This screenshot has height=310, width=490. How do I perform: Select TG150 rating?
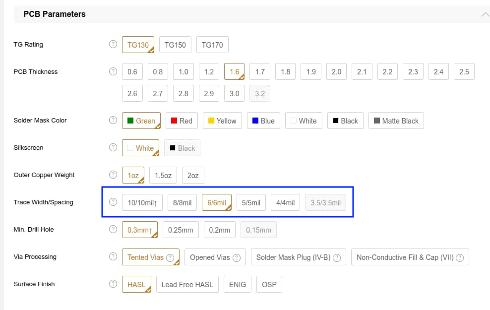(175, 45)
